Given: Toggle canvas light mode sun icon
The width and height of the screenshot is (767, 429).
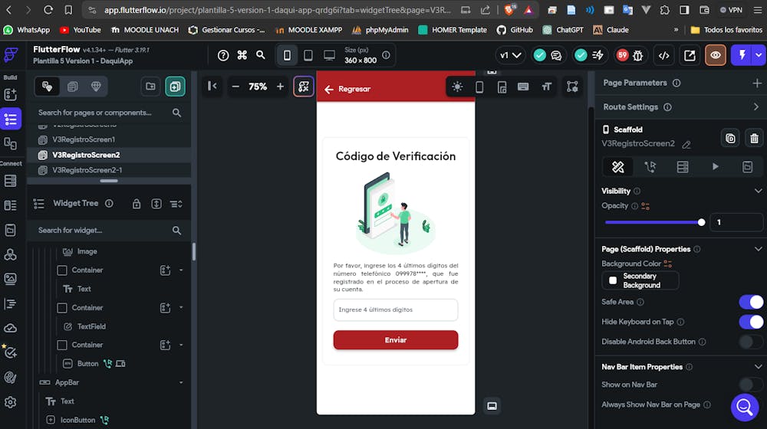Looking at the screenshot, I should [458, 87].
